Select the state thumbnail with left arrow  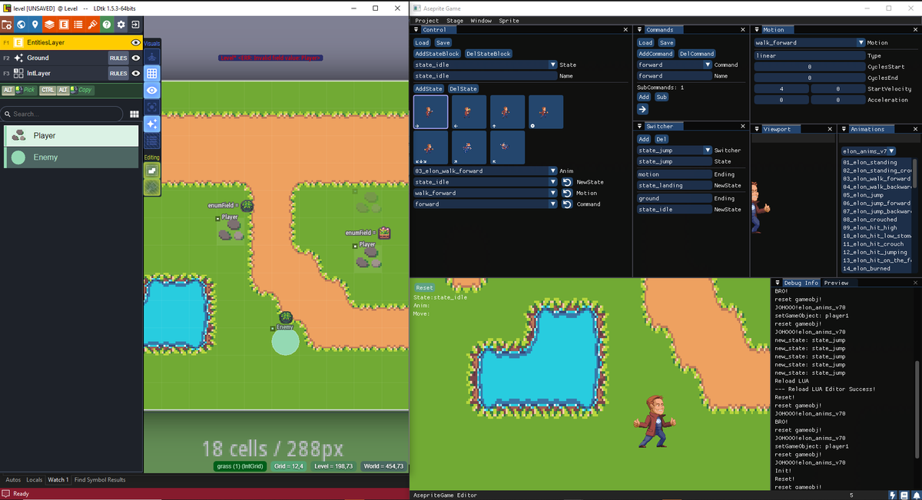coord(469,112)
